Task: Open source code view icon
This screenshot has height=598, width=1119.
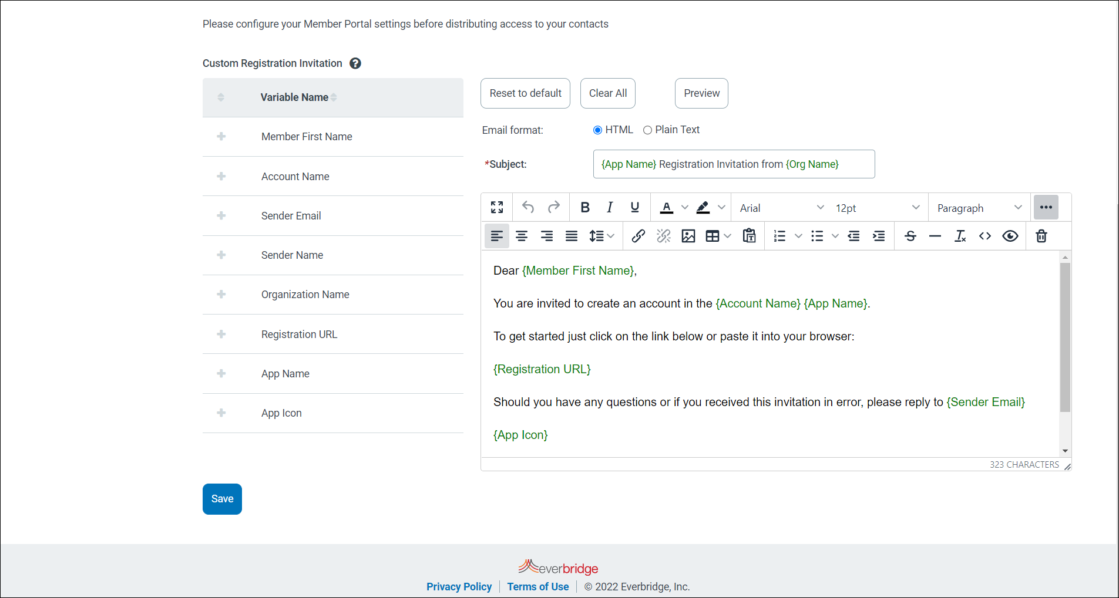Action: 985,236
